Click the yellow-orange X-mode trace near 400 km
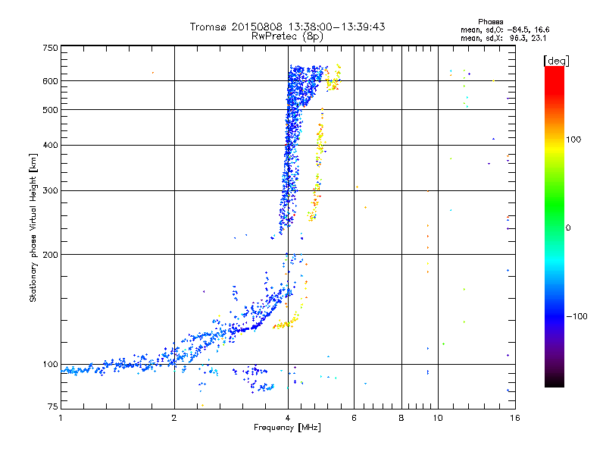The width and height of the screenshot is (606, 455). tap(320, 145)
